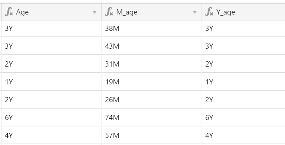Open the M_age column dropdown arrow
The height and width of the screenshot is (145, 285).
195,12
